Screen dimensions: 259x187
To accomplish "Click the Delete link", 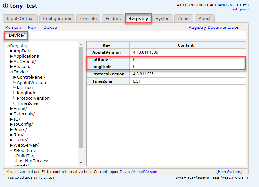I will [50, 28].
